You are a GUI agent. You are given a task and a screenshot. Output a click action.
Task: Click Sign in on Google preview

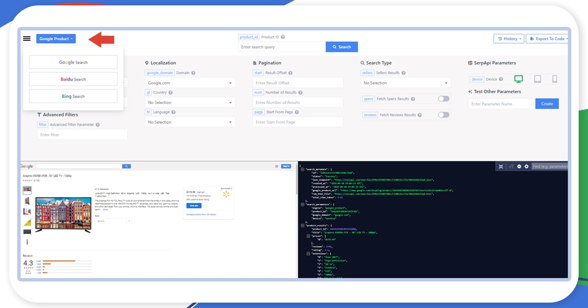(x=286, y=166)
